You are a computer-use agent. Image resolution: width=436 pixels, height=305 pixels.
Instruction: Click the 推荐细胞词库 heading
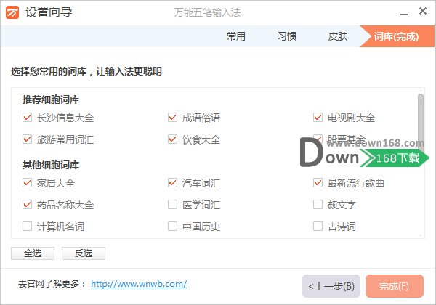(51, 99)
